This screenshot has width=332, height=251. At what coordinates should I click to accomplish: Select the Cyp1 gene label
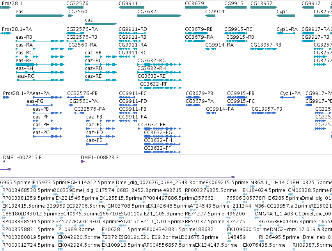pos(282,11)
